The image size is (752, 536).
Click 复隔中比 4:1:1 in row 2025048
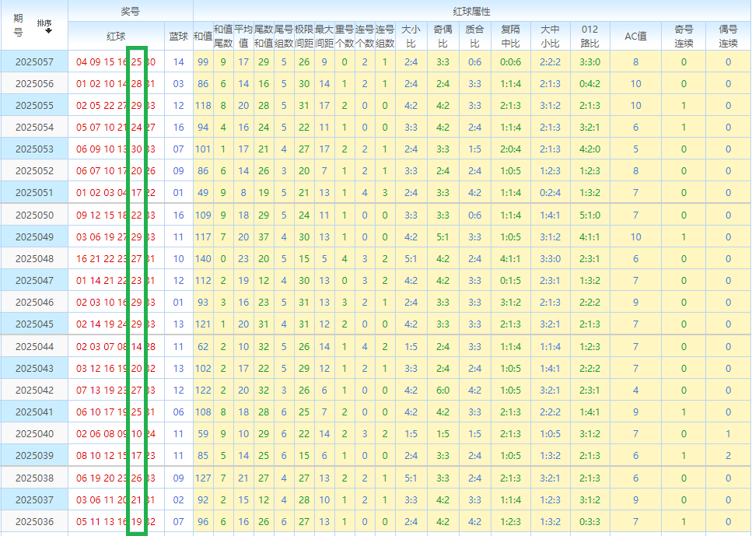coord(511,258)
